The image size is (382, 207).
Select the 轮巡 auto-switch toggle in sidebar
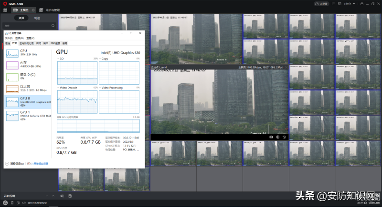coord(37,18)
